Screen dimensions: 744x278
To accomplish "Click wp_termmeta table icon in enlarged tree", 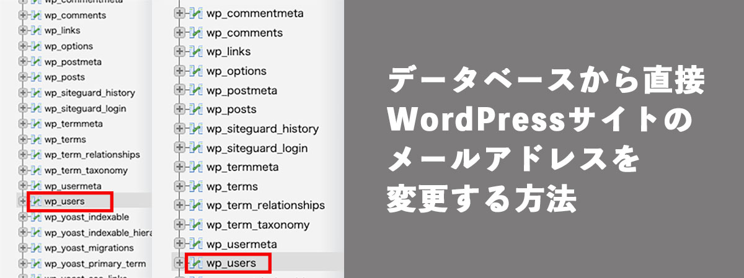I will point(196,167).
